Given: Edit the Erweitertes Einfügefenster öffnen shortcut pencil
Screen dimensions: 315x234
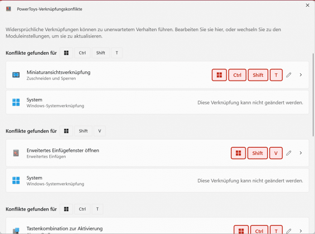Looking at the screenshot, I should (289, 153).
